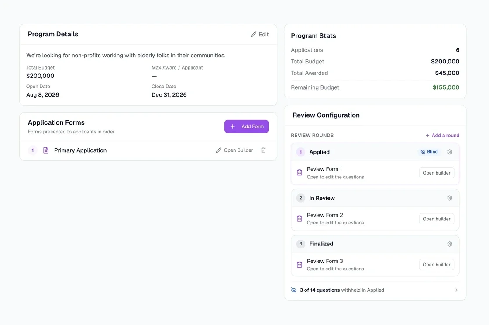This screenshot has height=325, width=489.
Task: Select the Primary Application form name
Action: [x=80, y=150]
